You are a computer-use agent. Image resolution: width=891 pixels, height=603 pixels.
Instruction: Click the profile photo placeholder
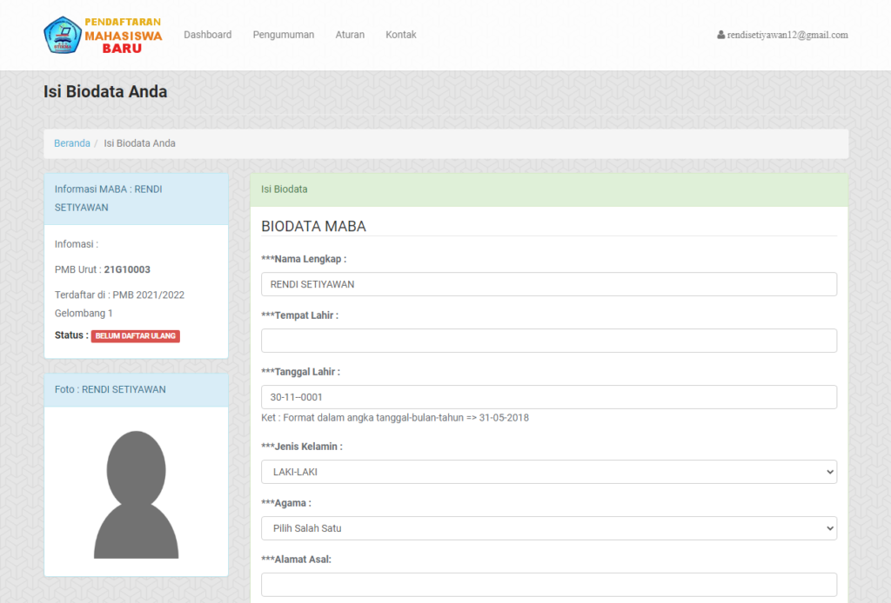point(137,494)
